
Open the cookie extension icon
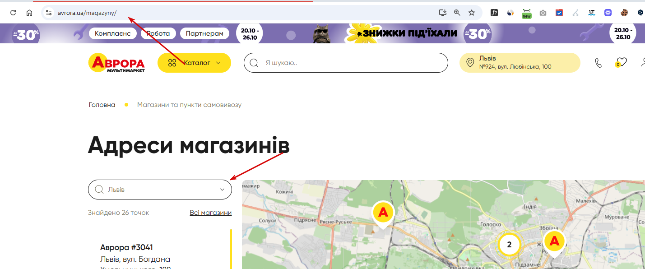624,13
